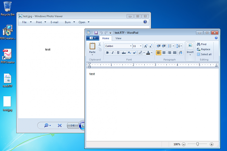
Task: Click the WordPad zoom slider handle
Action: click(x=197, y=144)
